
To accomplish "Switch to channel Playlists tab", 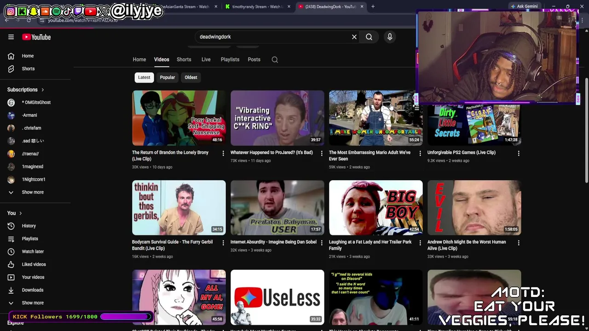I will tap(230, 59).
